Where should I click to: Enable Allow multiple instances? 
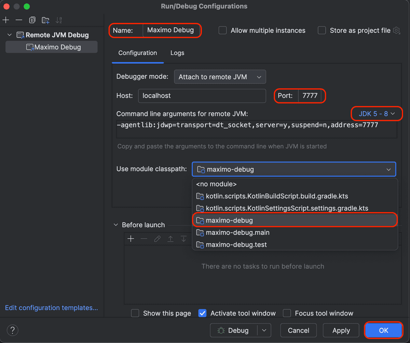(222, 30)
